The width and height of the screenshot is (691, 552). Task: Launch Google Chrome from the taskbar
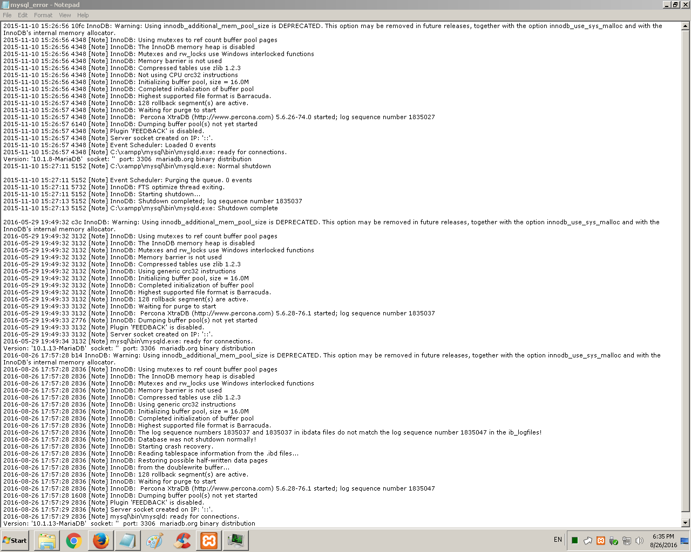coord(74,540)
